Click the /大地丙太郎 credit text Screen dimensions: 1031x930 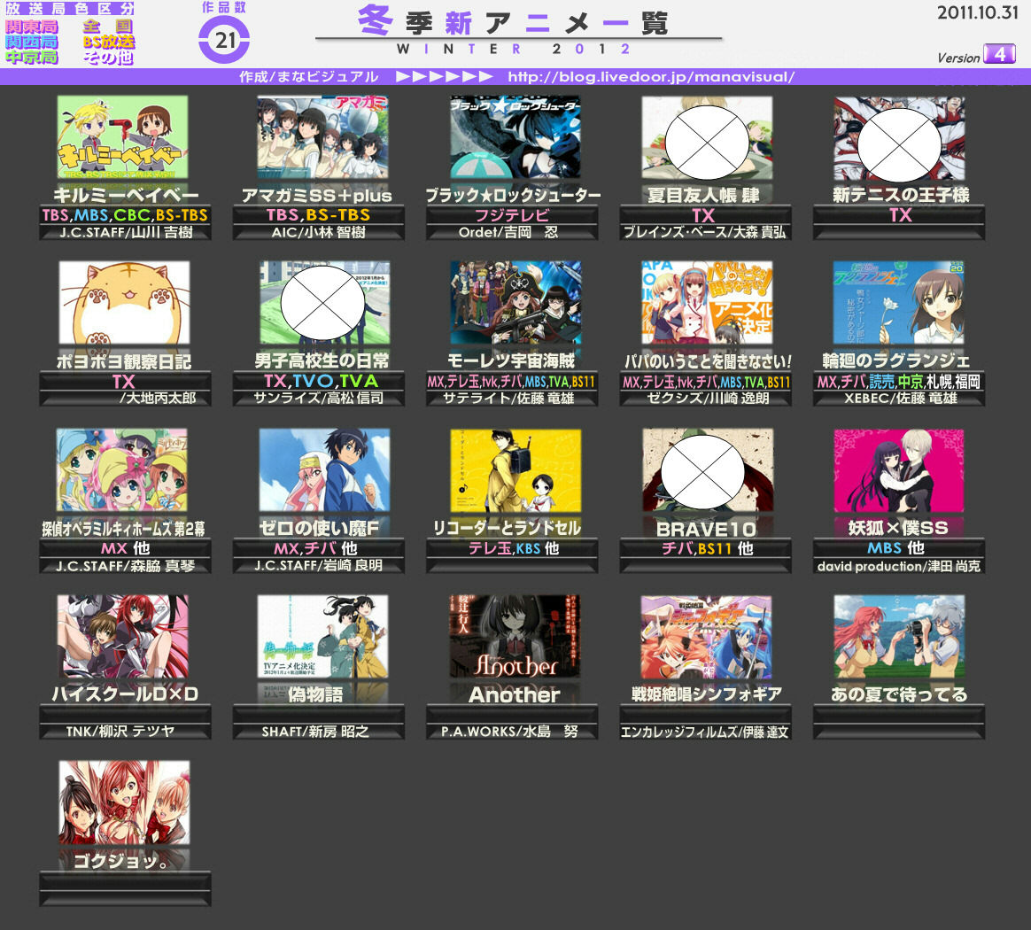tap(158, 398)
